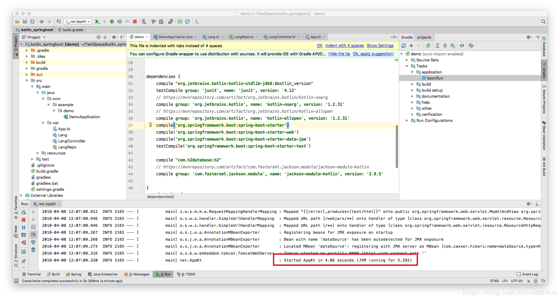The width and height of the screenshot is (560, 299).
Task: Rerun net.AppKt in the Run panel
Action: click(24, 212)
